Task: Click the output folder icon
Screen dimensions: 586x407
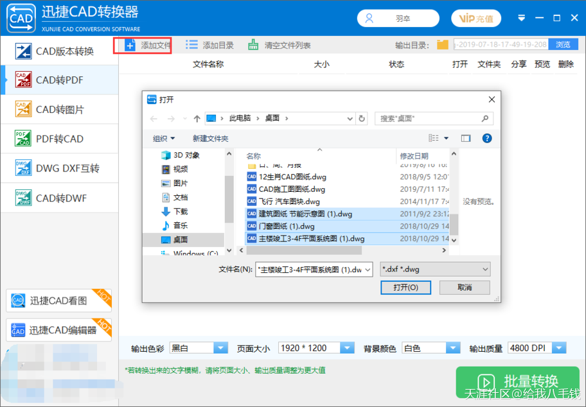Action: tap(443, 45)
